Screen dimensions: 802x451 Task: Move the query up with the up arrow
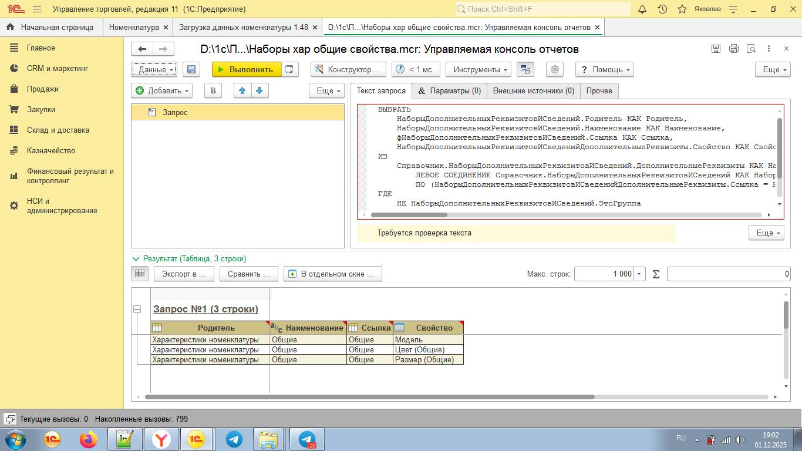pyautogui.click(x=242, y=90)
